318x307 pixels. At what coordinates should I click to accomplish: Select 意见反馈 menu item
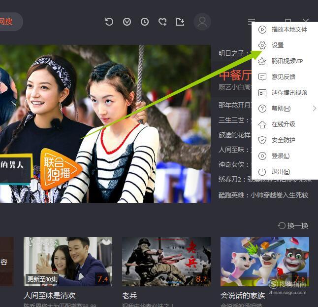(285, 77)
